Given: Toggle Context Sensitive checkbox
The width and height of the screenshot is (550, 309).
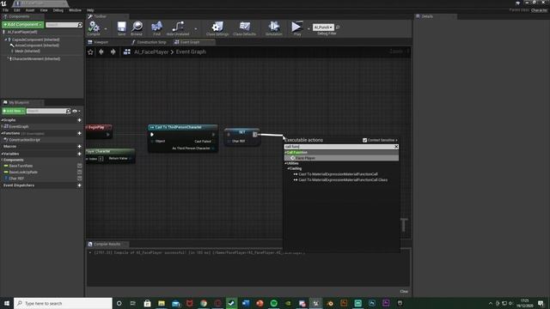Looking at the screenshot, I should (x=364, y=140).
